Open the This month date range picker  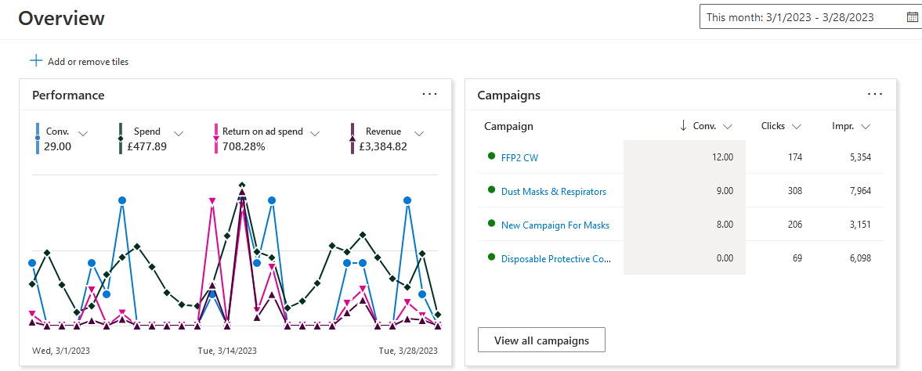pos(810,17)
